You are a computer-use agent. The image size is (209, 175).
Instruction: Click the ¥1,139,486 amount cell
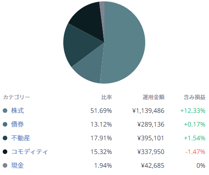(148, 111)
